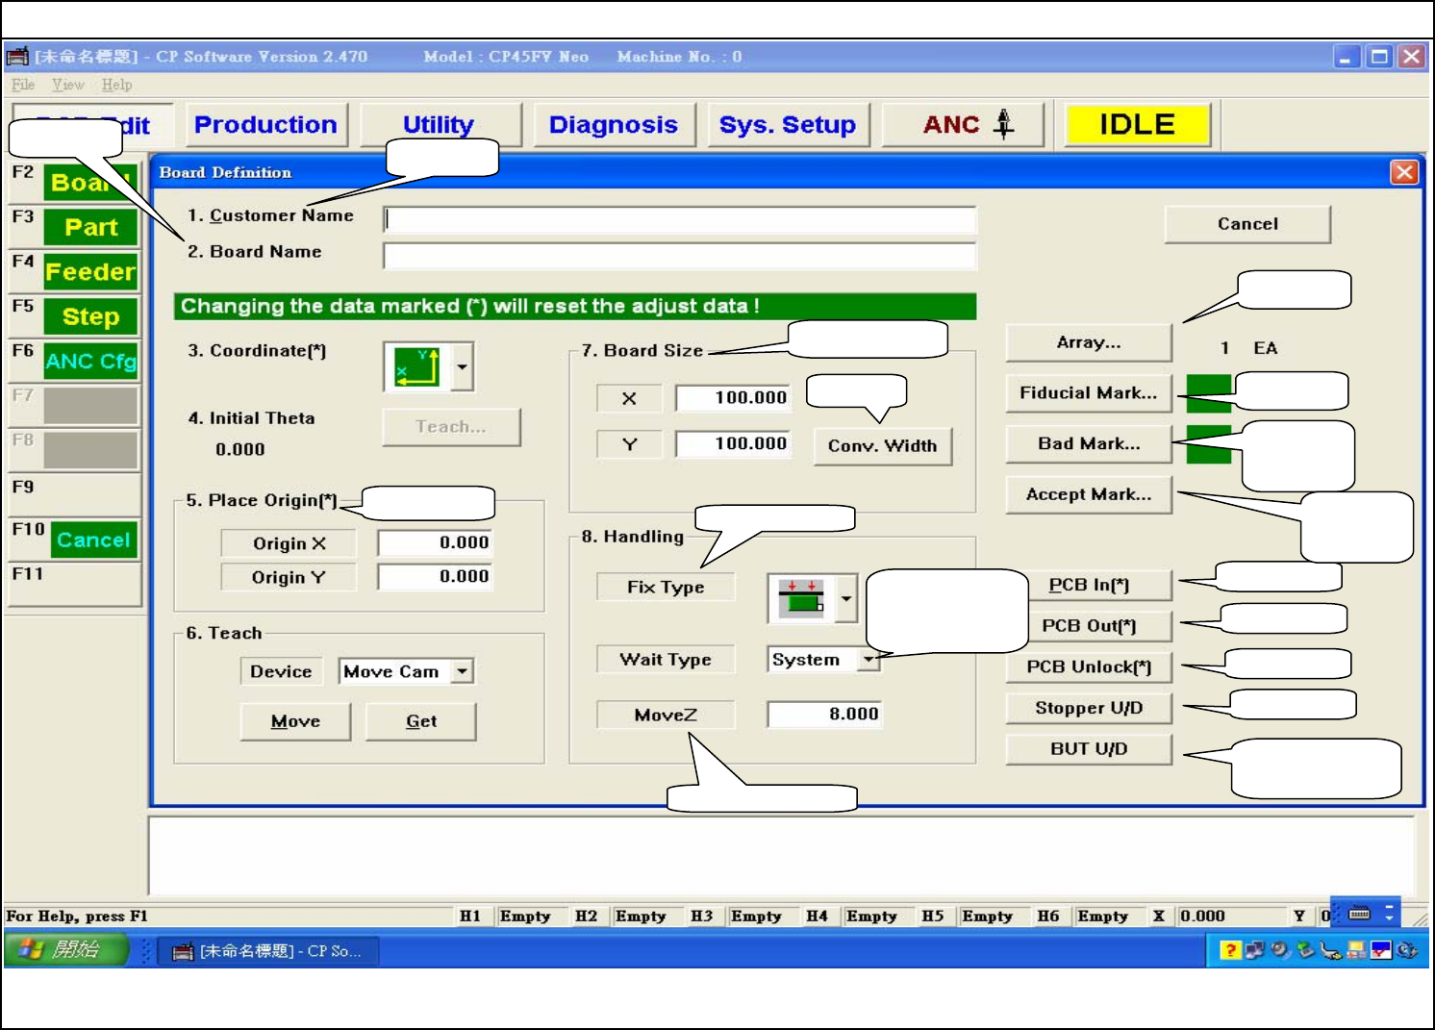
Task: Select the F4 Feeder button
Action: [90, 272]
